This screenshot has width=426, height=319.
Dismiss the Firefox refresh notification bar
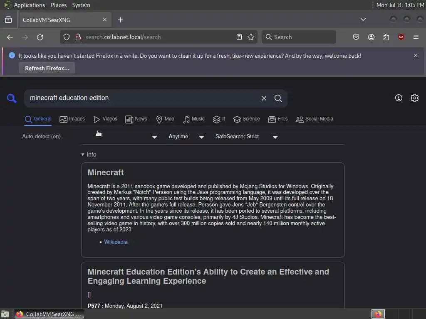coord(416,55)
